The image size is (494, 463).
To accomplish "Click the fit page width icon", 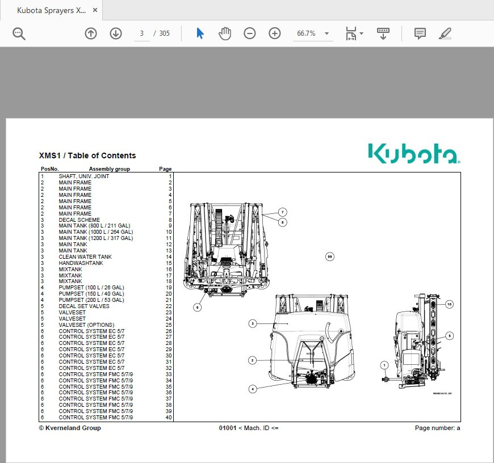I will click(x=351, y=33).
